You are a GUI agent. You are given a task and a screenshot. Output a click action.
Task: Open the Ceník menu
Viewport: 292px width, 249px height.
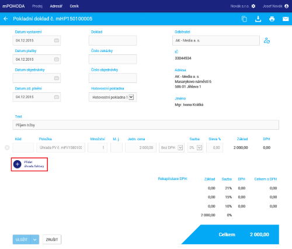74,6
